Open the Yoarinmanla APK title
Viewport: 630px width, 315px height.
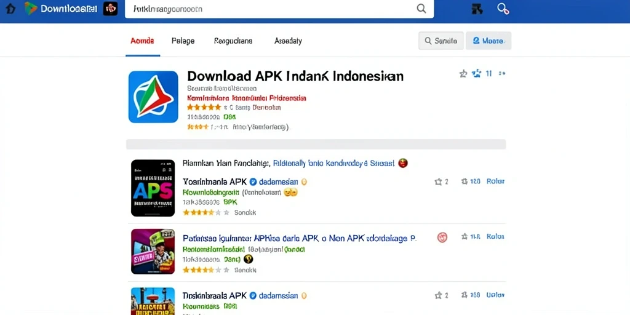point(215,181)
